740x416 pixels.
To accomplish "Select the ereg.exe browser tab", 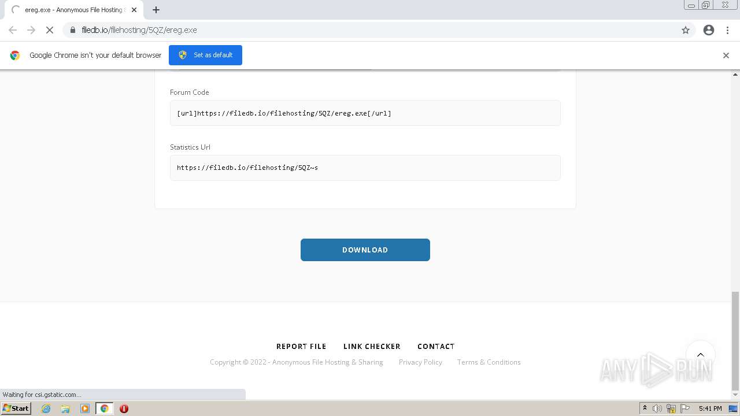I will (x=74, y=10).
